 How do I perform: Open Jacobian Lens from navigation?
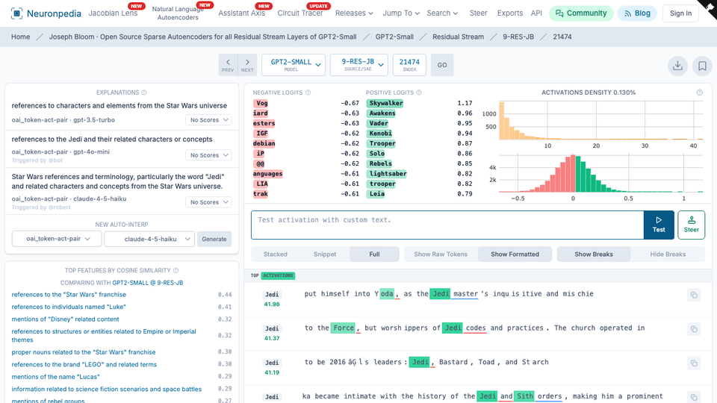113,13
